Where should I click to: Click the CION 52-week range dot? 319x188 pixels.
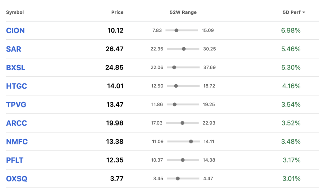click(x=176, y=30)
